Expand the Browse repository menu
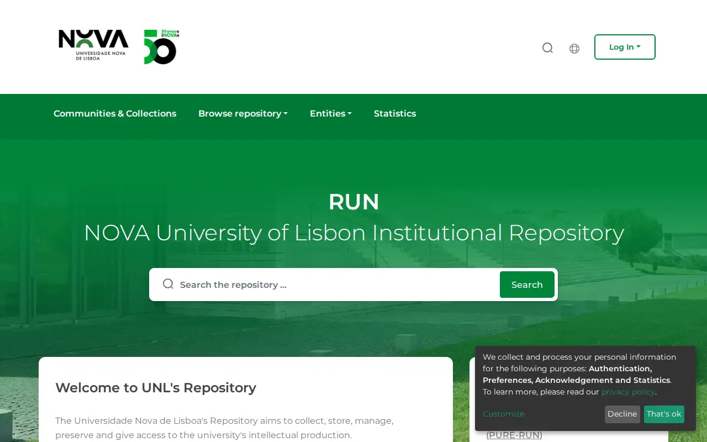This screenshot has height=442, width=707. point(243,113)
